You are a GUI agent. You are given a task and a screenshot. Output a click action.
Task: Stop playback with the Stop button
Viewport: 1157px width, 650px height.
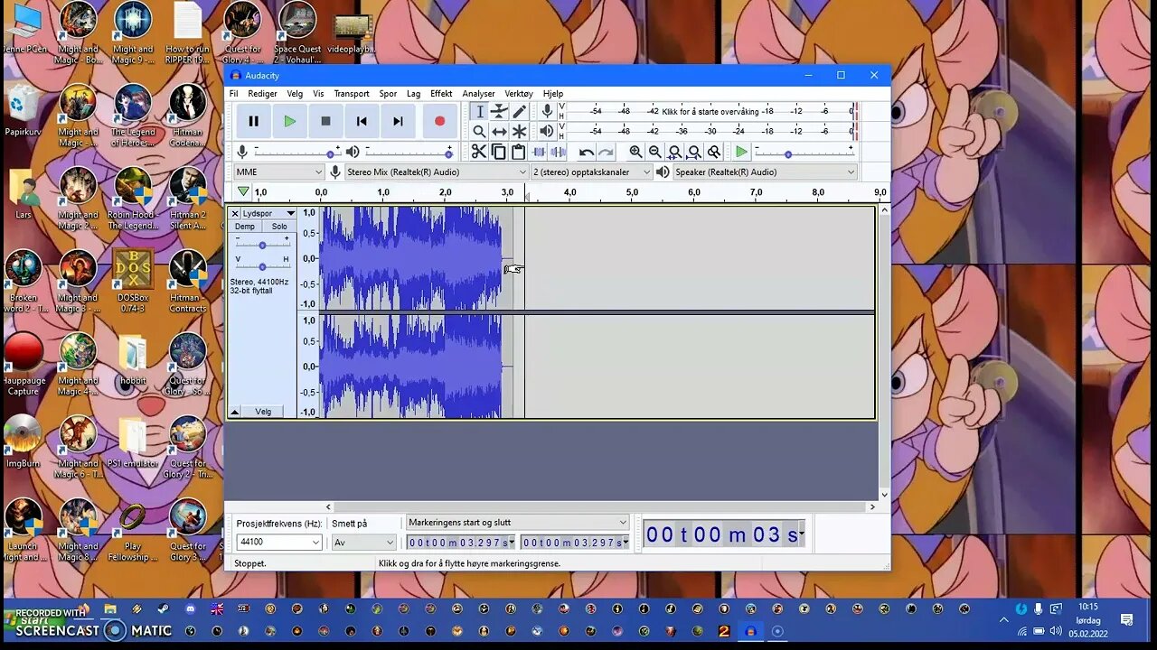pyautogui.click(x=325, y=121)
